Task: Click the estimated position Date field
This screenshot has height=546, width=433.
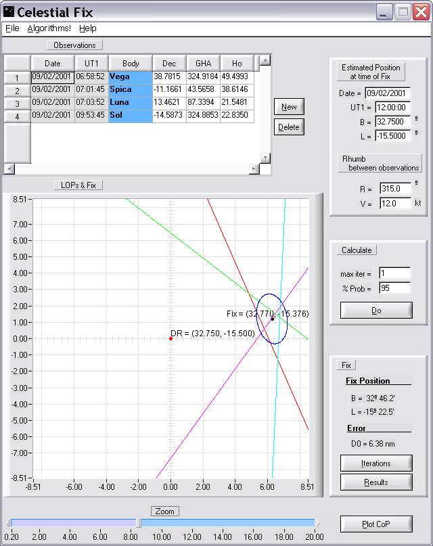Action: (388, 93)
